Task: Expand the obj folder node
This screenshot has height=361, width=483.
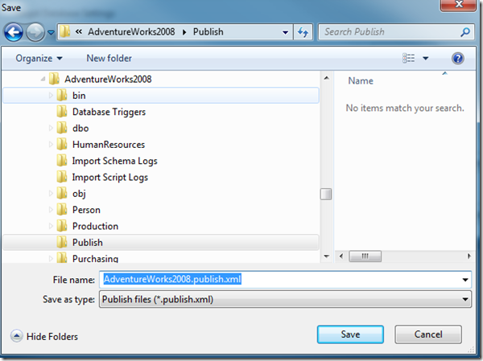Action: 51,194
